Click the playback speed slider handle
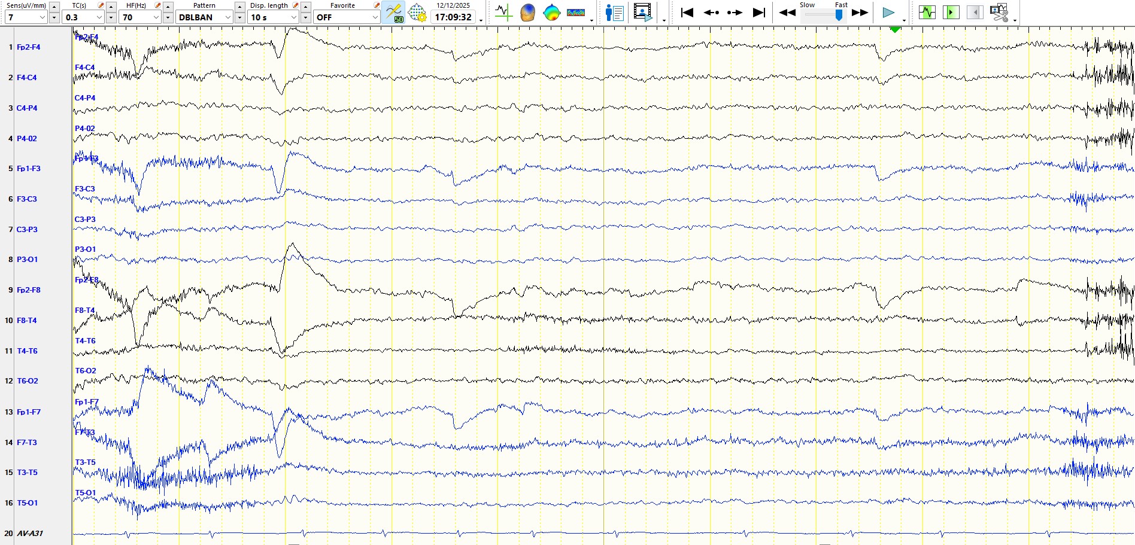Screen dimensions: 1135x545 pos(839,16)
